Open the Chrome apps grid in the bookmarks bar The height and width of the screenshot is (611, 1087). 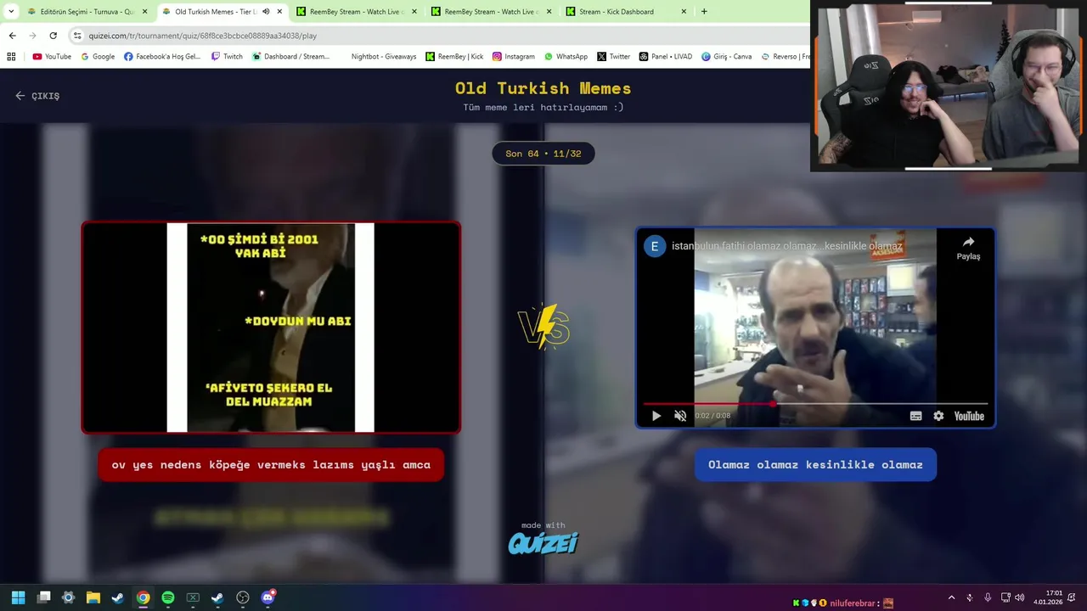pyautogui.click(x=11, y=57)
